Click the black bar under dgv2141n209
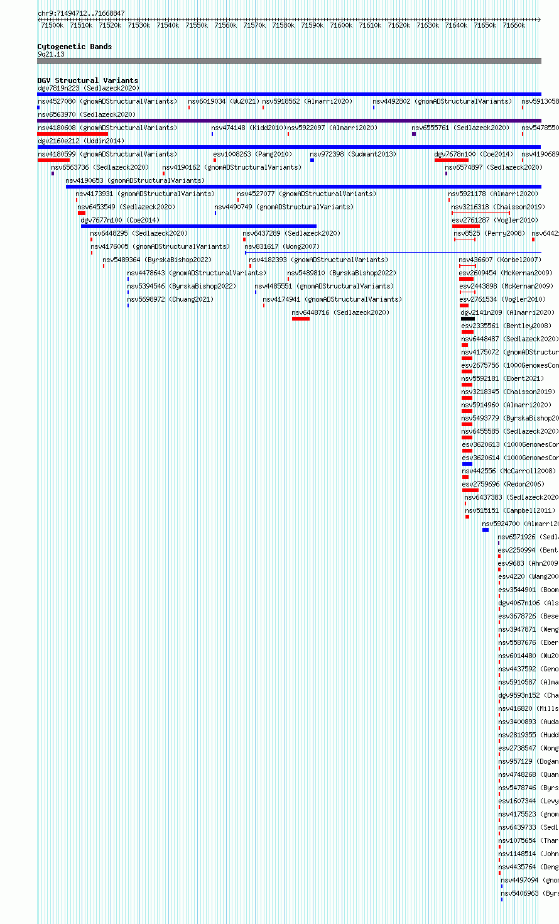Screen dimensions: 559x924 tap(468, 319)
